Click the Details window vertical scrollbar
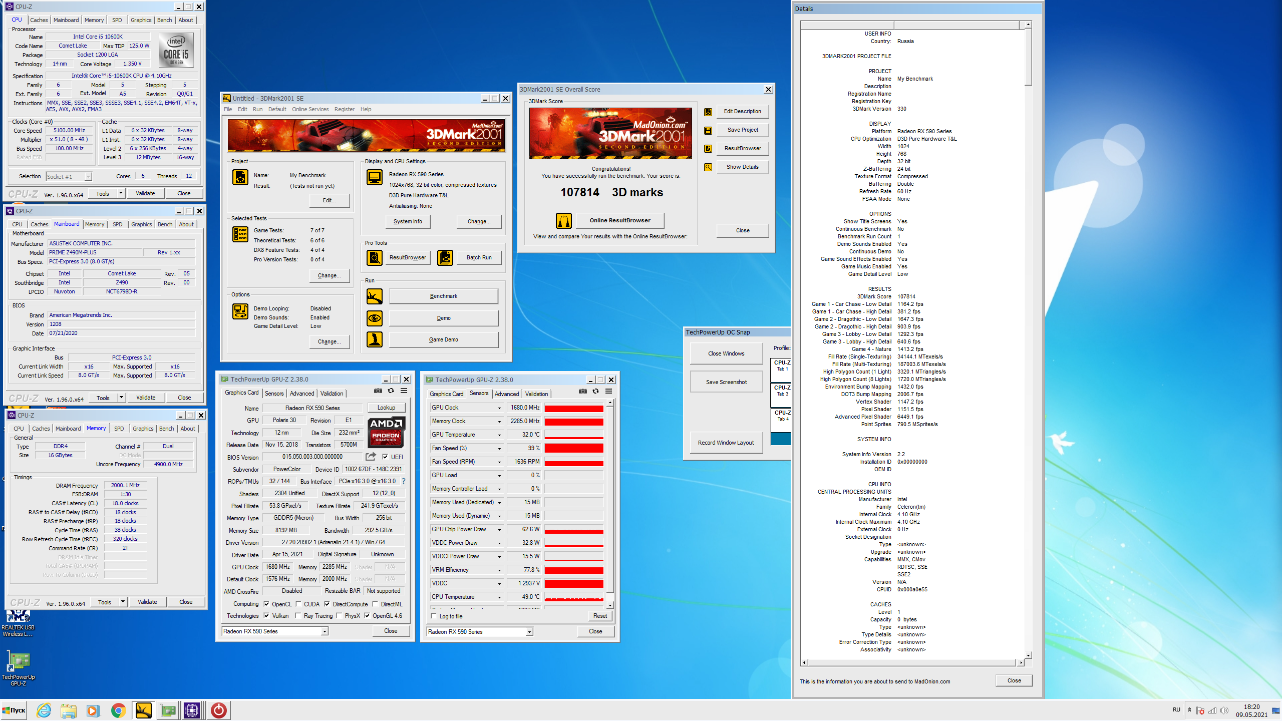1282x721 pixels. [1028, 340]
